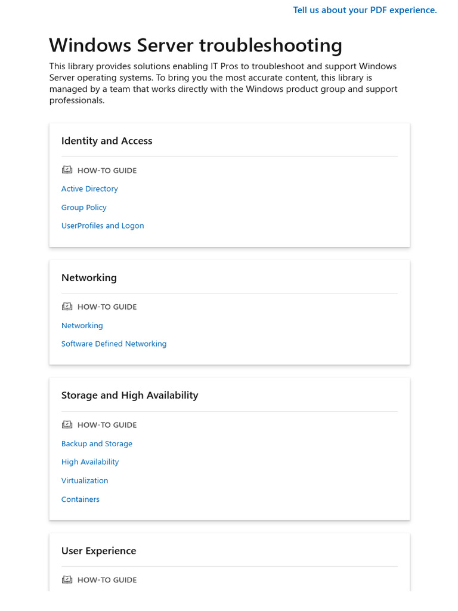
Task: Open UserProfiles and Logon link
Action: point(103,226)
